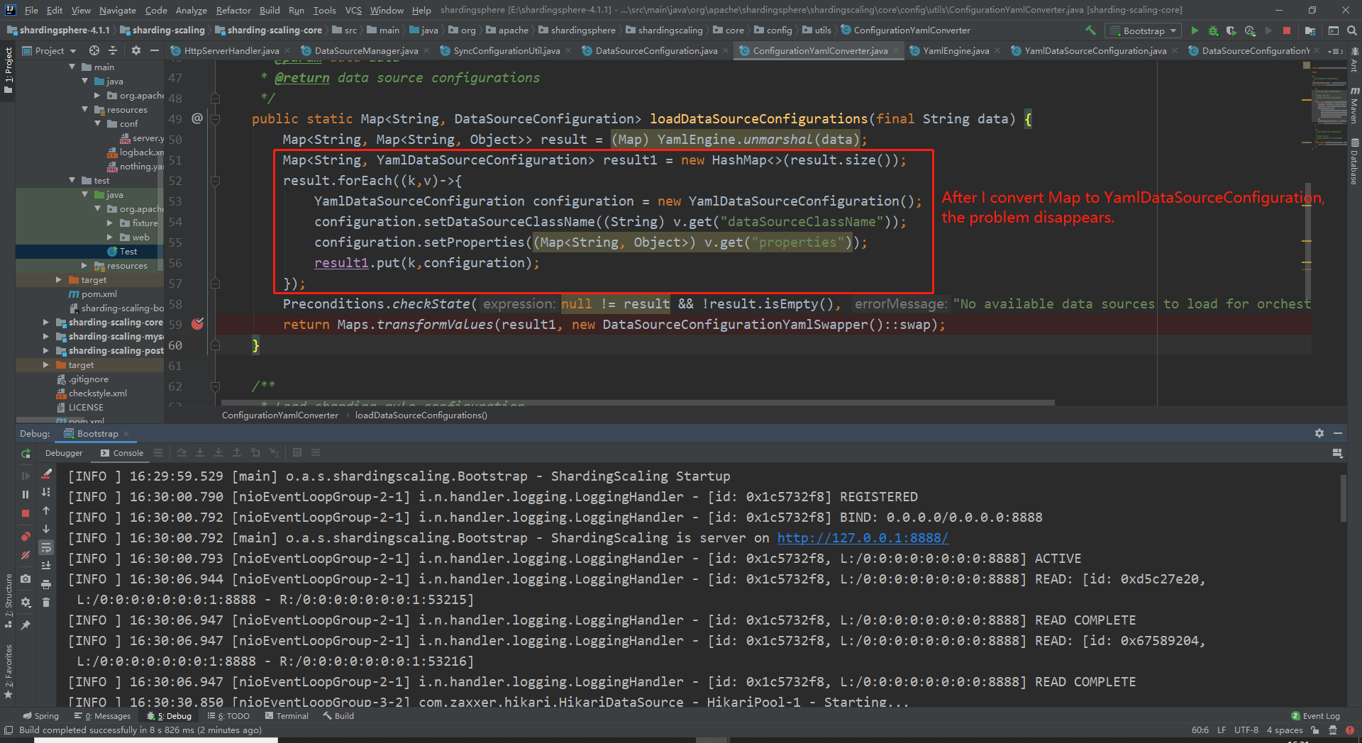Click the green Run button in toolbar

[1195, 30]
